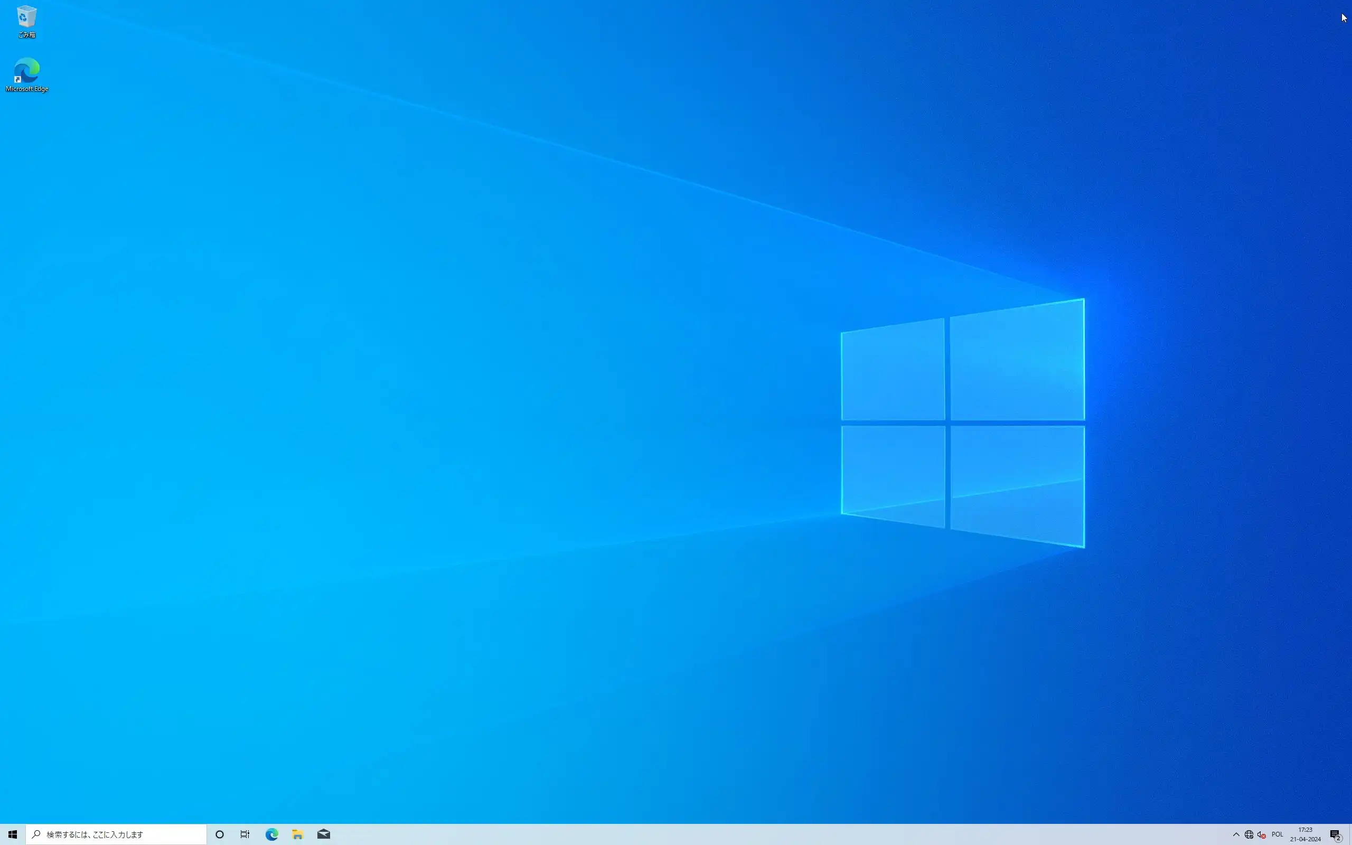Image resolution: width=1352 pixels, height=845 pixels.
Task: Open Cortana from the taskbar circle
Action: [220, 834]
